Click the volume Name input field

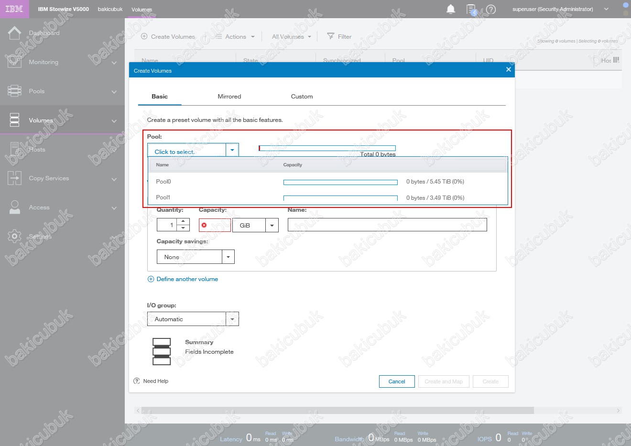point(387,225)
